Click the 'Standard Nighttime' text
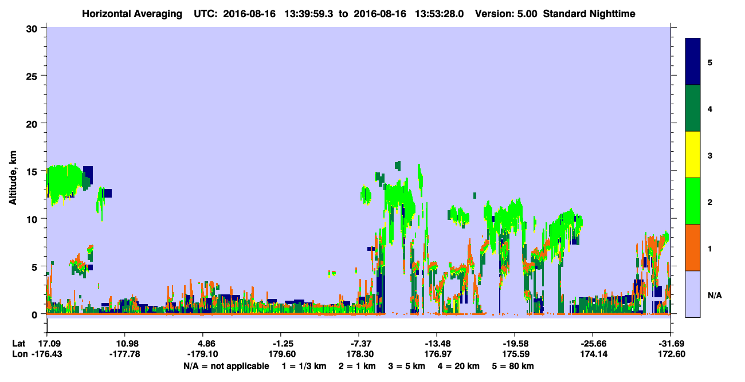This screenshot has height=382, width=745. 590,14
